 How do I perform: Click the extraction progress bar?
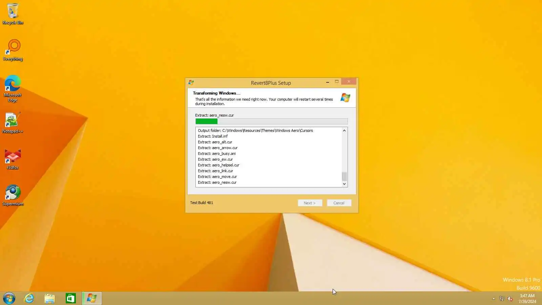[x=271, y=121]
